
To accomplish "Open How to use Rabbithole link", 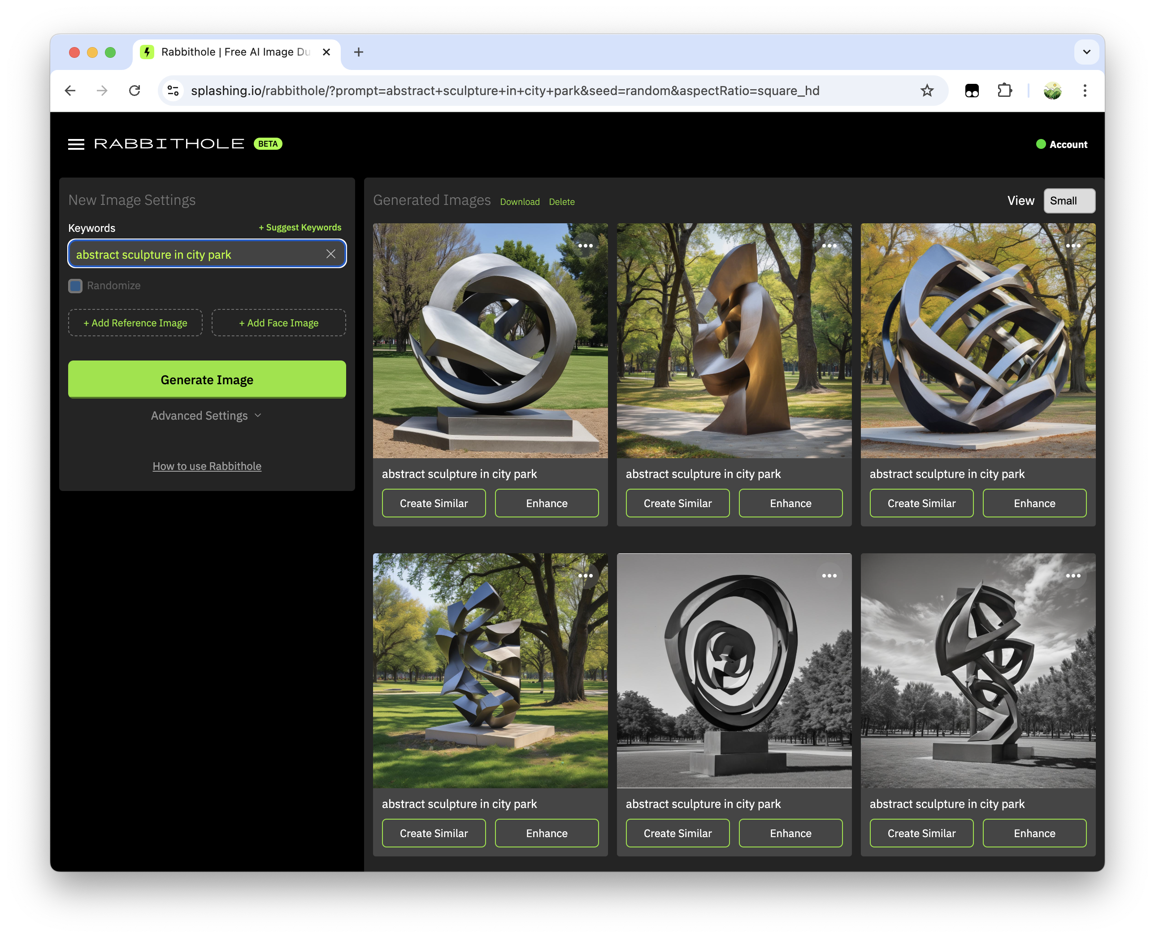I will pos(207,466).
